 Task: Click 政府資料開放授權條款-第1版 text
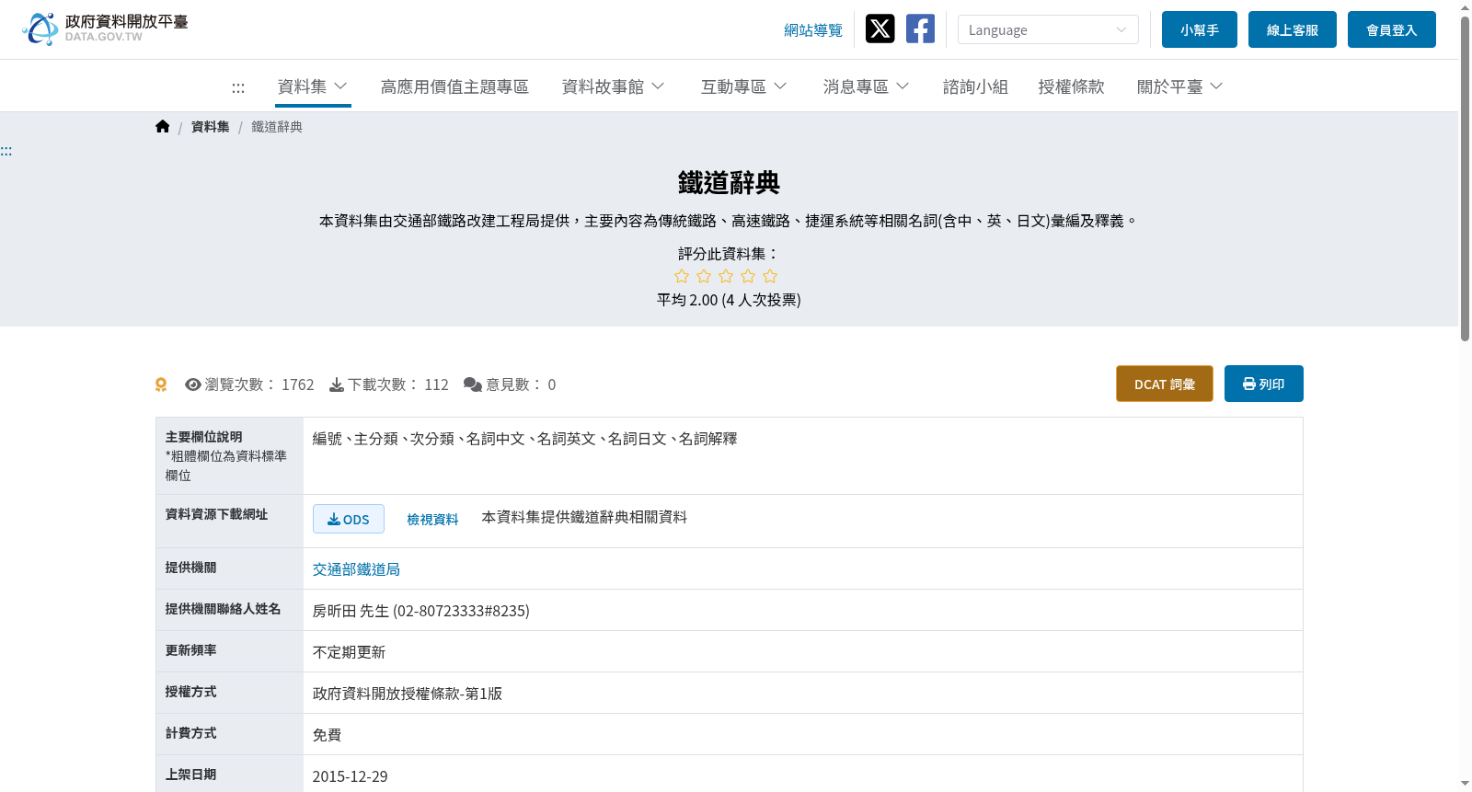(x=408, y=694)
